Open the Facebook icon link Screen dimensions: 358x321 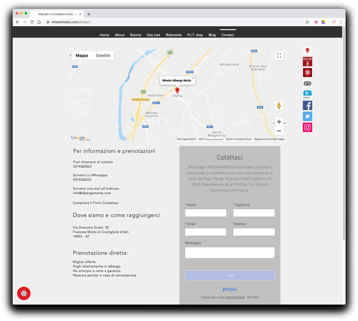[307, 105]
